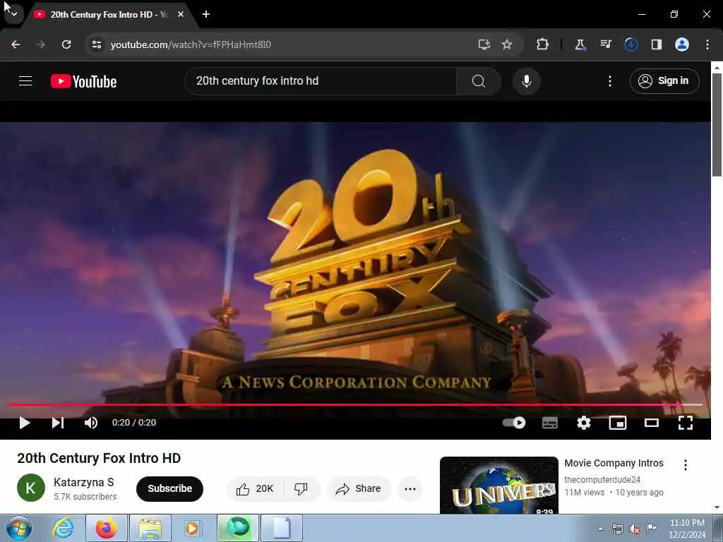The width and height of the screenshot is (723, 542).
Task: Open the Movie Company Intros title
Action: (x=614, y=463)
